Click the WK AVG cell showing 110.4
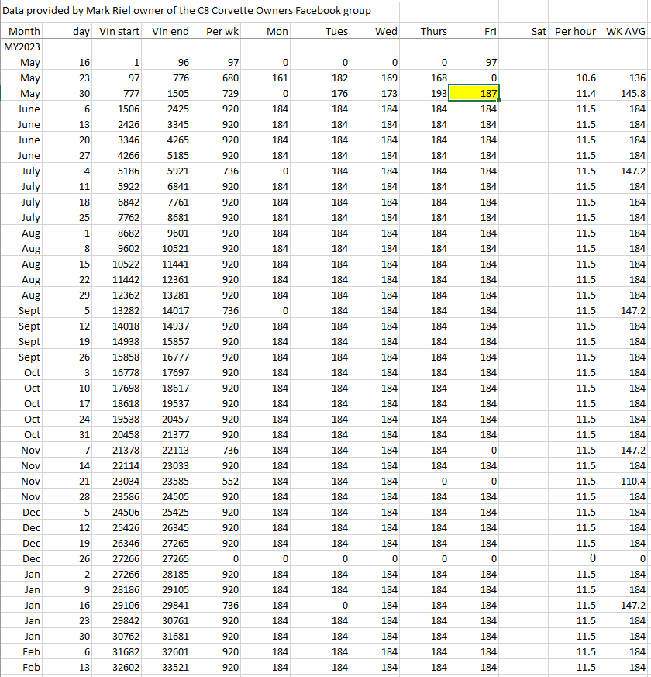651x677 pixels. pyautogui.click(x=625, y=481)
